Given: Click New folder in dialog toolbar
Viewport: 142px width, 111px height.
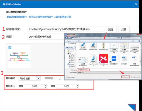Looking at the screenshot, I should tap(78, 41).
